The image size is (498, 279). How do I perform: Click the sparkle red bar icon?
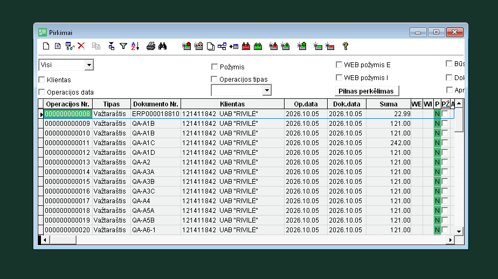(330, 47)
